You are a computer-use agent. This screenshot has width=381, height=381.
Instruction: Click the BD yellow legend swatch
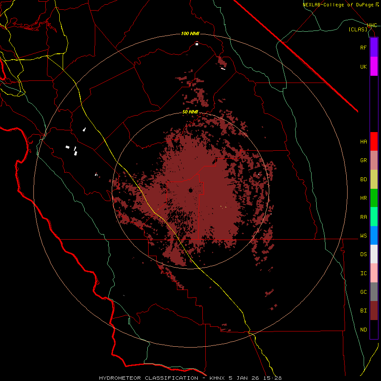374,179
